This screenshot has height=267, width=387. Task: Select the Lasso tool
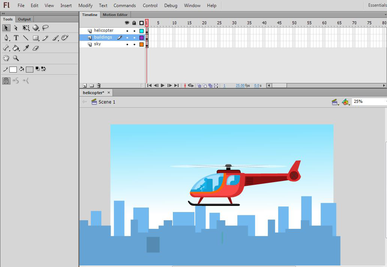click(45, 28)
